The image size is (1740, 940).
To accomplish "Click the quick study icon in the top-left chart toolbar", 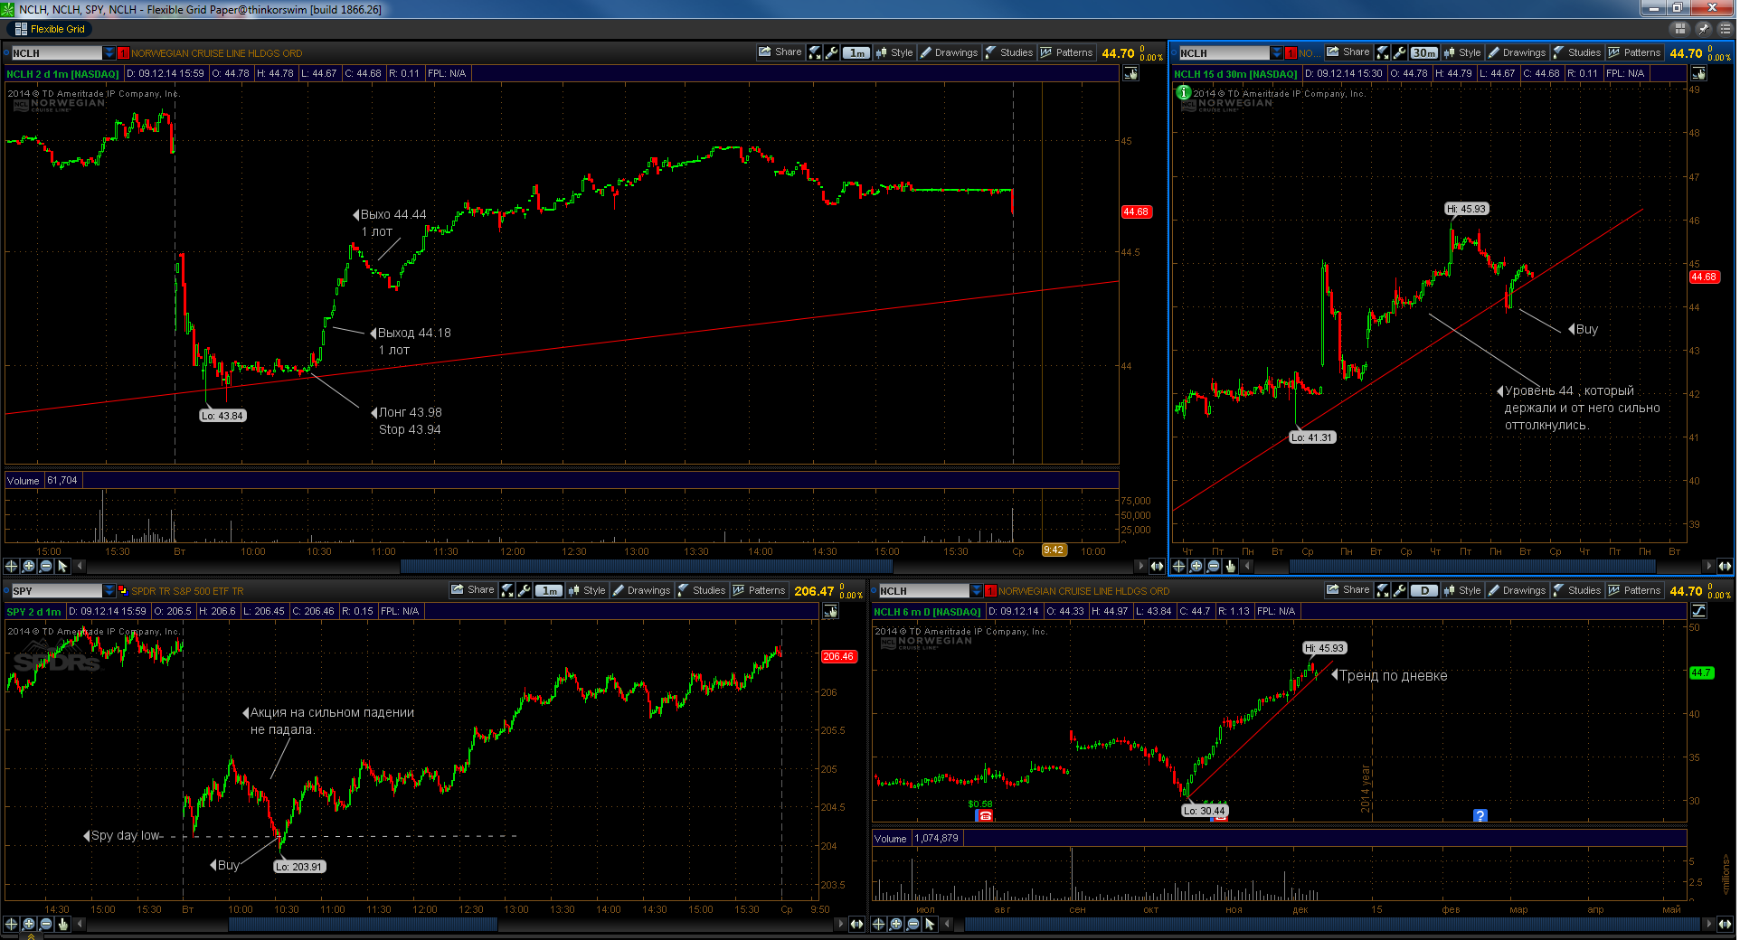I will [815, 52].
